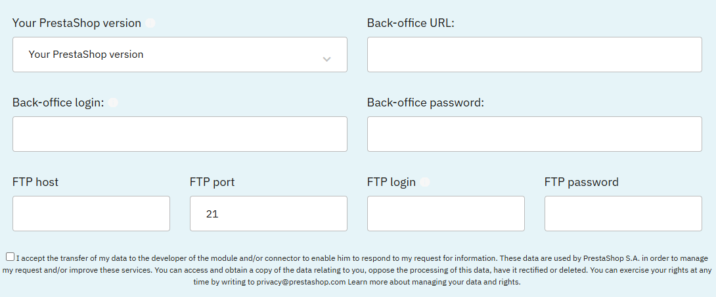The width and height of the screenshot is (716, 297).
Task: Click the "Back-office login:" label text
Action: pos(58,103)
